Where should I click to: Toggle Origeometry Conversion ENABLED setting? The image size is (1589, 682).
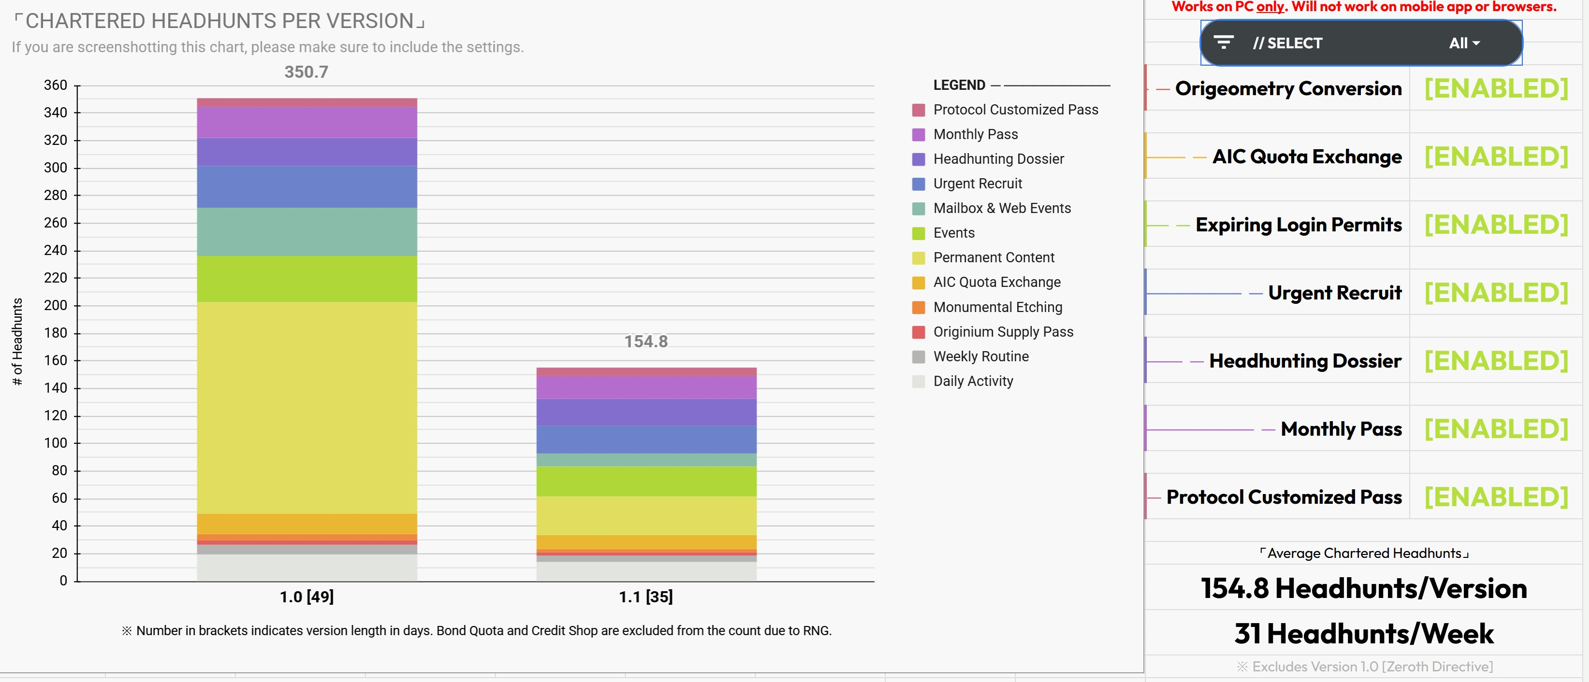tap(1495, 88)
